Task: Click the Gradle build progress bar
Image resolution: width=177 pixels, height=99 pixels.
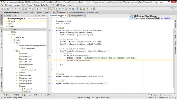Action: 136,98
